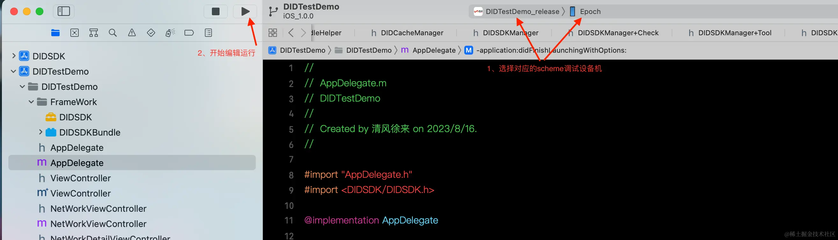
Task: Switch to the DIDSDKManager tab
Action: coord(506,33)
